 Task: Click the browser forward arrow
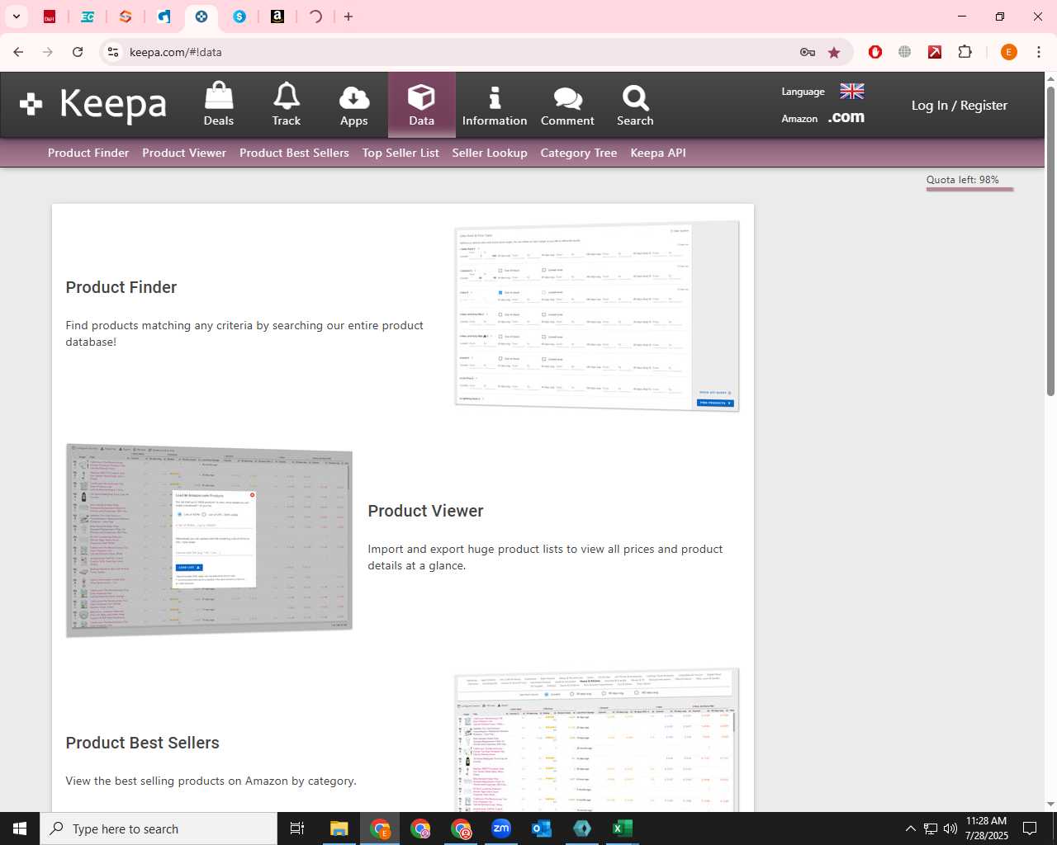(x=48, y=52)
